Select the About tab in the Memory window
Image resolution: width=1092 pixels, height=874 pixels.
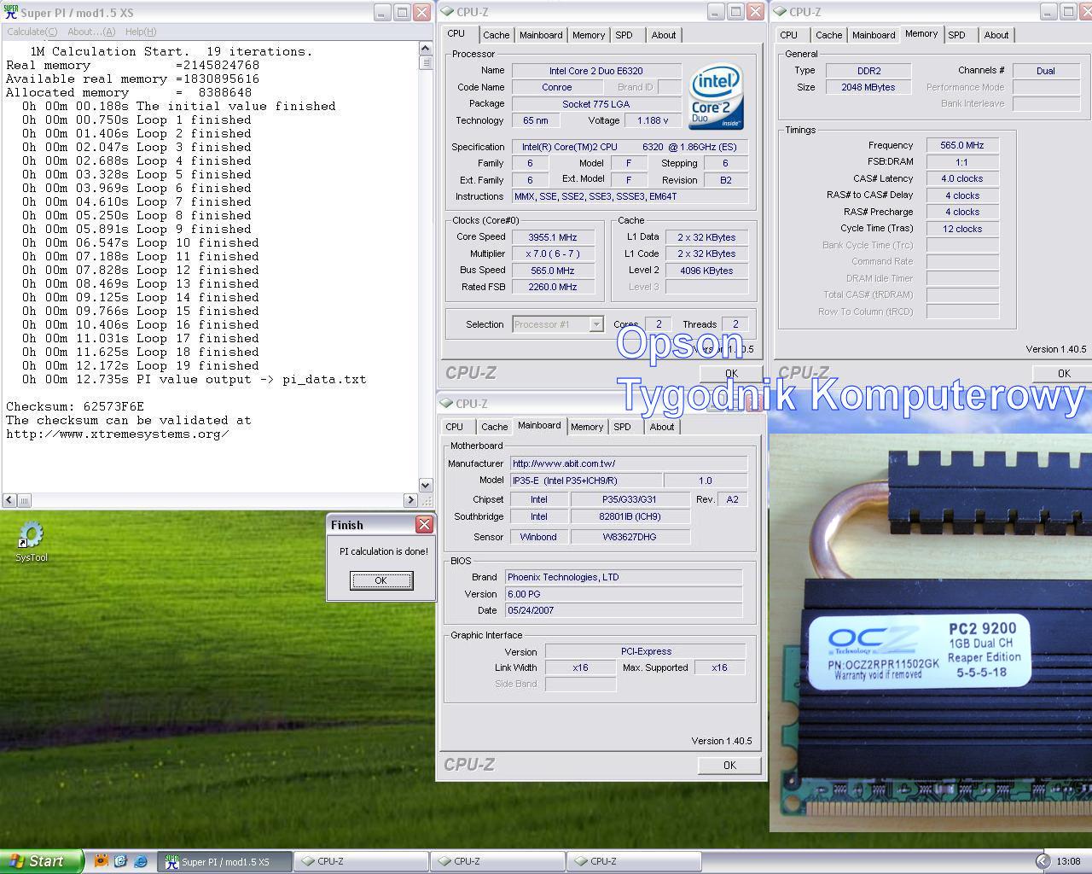coord(996,35)
